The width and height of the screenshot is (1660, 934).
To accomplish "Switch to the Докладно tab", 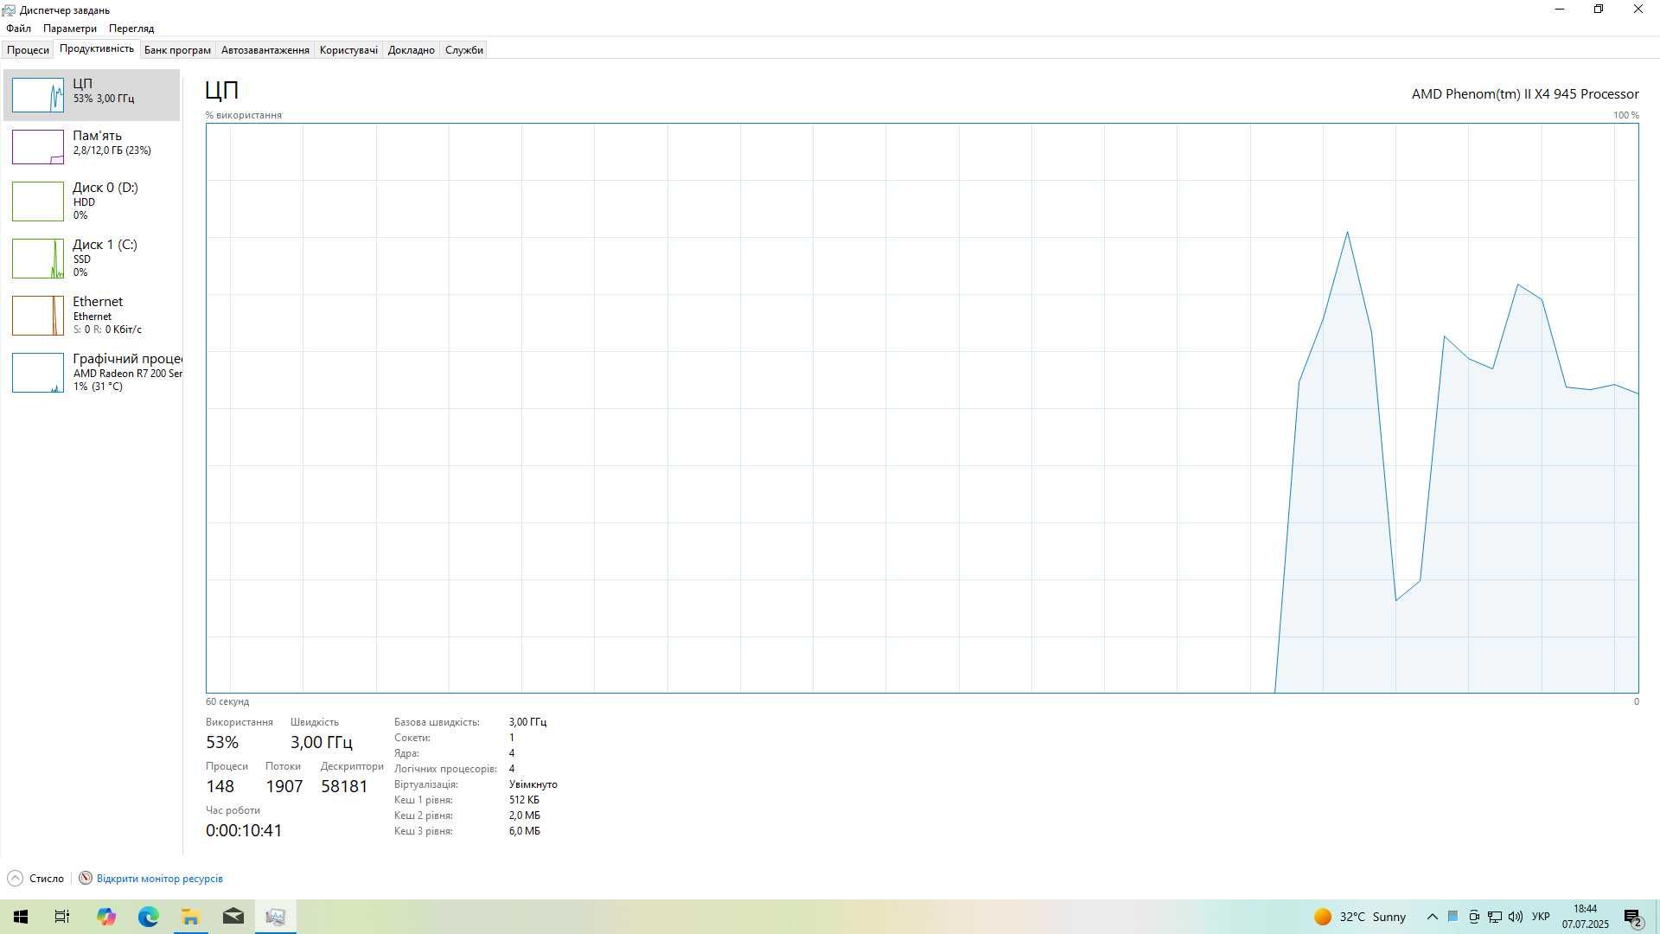I will 412,50.
